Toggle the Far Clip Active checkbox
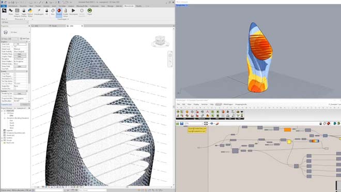This screenshot has height=192, width=341. tap(15, 81)
